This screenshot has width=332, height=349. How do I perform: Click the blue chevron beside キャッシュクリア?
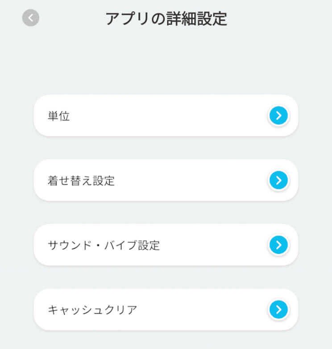(x=278, y=309)
